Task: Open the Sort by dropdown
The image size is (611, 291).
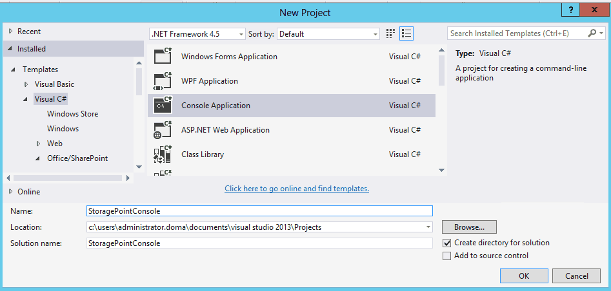Action: point(329,33)
